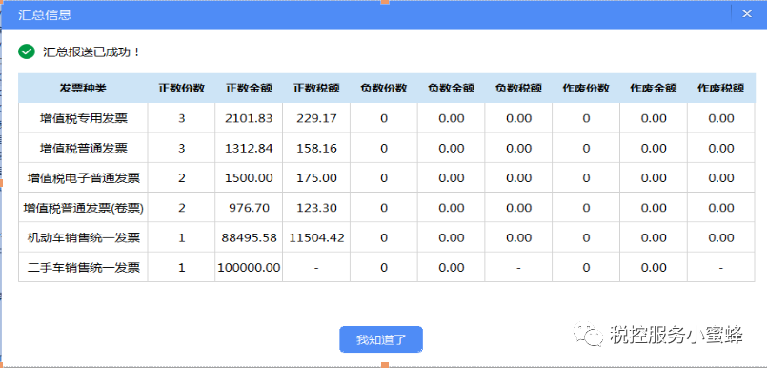
Task: Click the 正数金额 column header
Action: 249,88
